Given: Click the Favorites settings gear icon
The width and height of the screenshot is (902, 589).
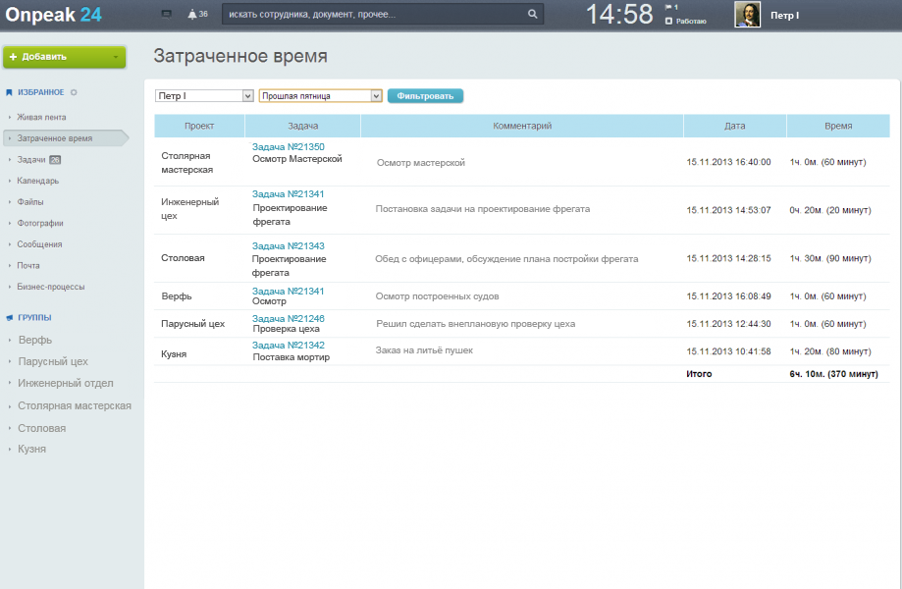Looking at the screenshot, I should tap(74, 92).
